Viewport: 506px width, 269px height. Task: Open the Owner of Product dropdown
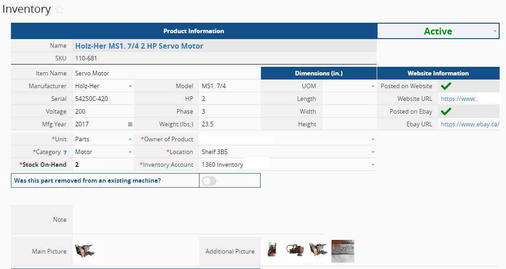373,139
